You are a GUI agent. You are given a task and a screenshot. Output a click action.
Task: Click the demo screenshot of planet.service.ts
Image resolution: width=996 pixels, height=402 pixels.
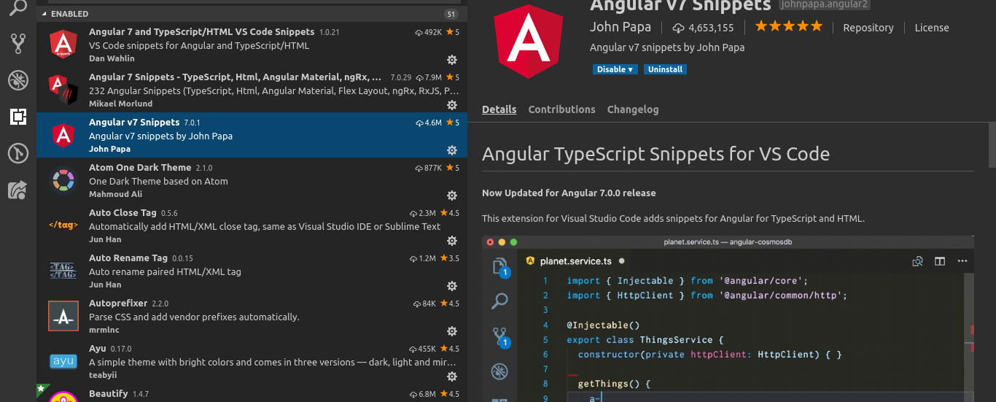[728, 318]
